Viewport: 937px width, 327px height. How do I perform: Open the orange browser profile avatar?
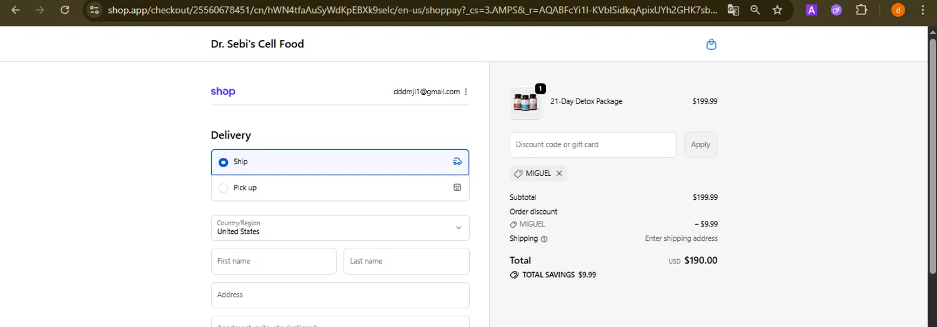tap(898, 10)
